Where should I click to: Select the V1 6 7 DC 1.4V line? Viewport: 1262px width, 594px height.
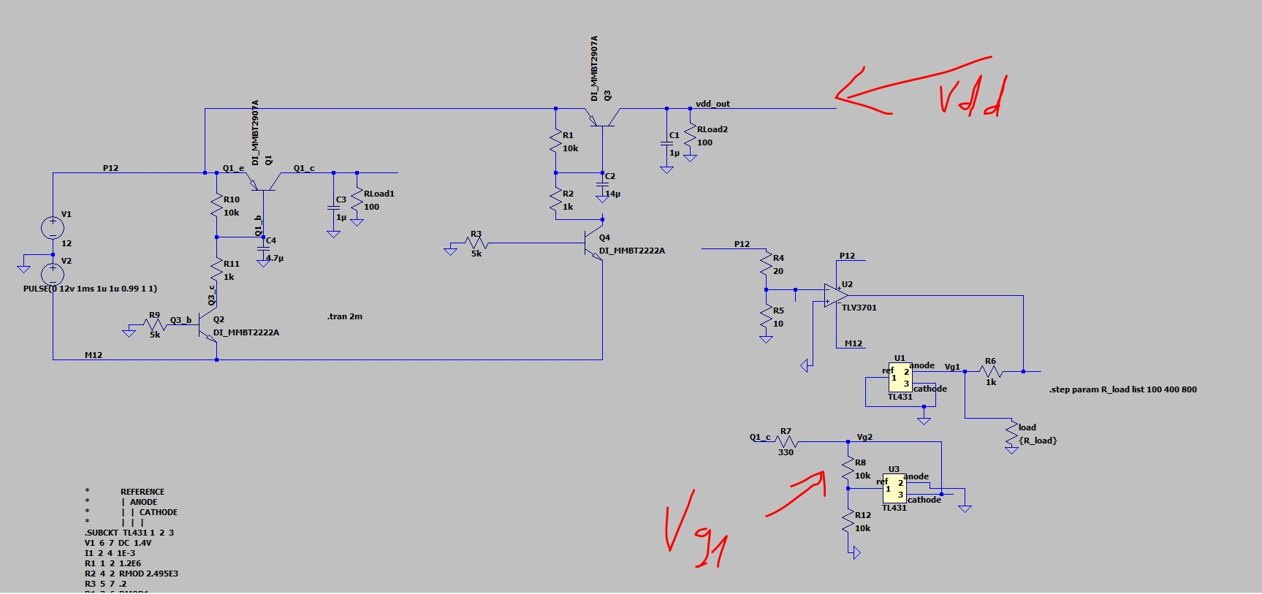(x=118, y=543)
